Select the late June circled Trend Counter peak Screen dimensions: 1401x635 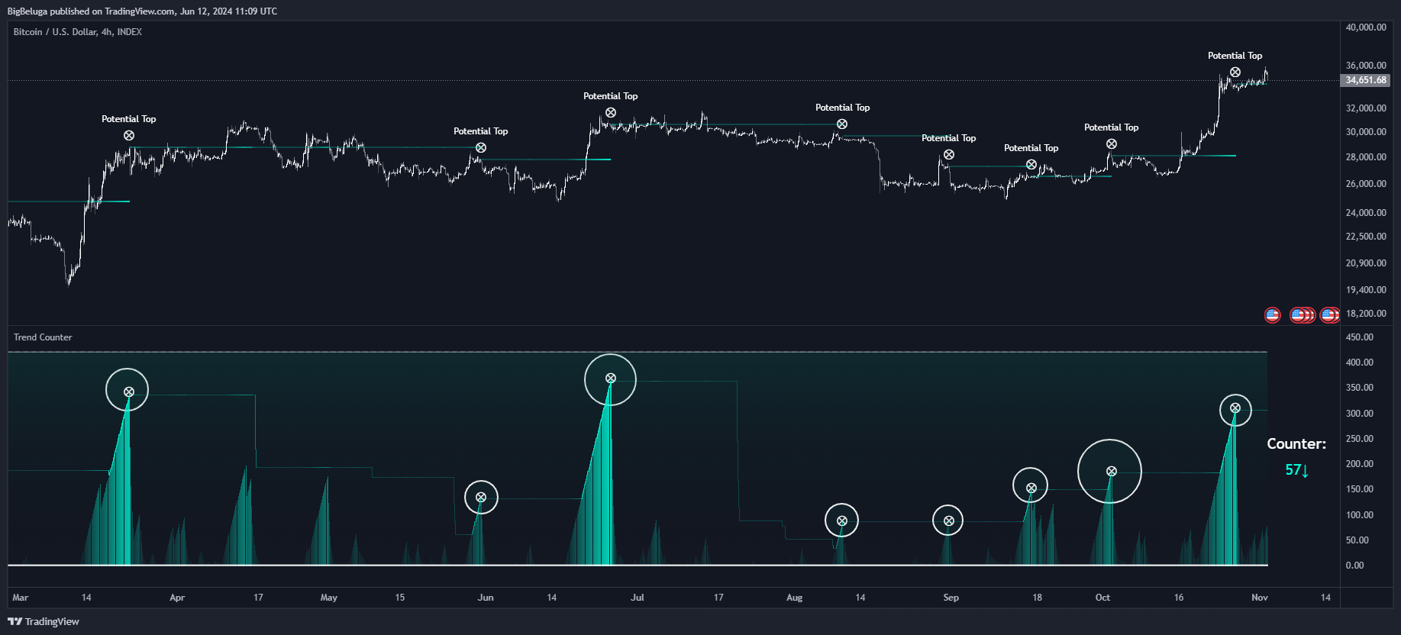click(x=610, y=379)
